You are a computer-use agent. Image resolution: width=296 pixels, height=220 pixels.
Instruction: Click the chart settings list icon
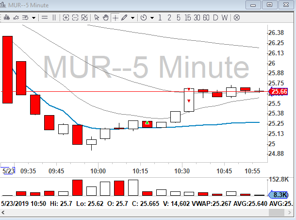[25, 18]
